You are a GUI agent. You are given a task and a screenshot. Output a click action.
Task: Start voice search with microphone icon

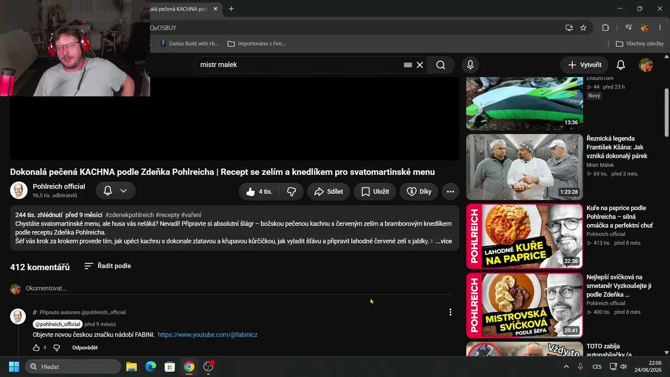470,65
